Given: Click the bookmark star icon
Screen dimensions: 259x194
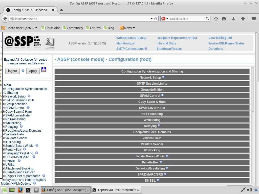Looking at the screenshot, I should coord(216,19).
